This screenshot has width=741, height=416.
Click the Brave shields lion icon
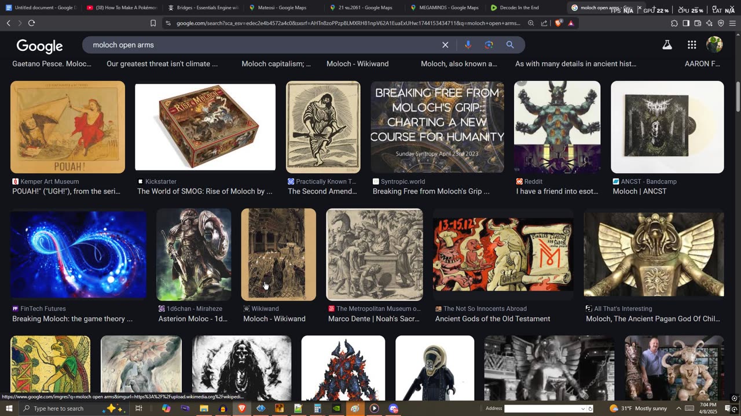[x=558, y=23]
